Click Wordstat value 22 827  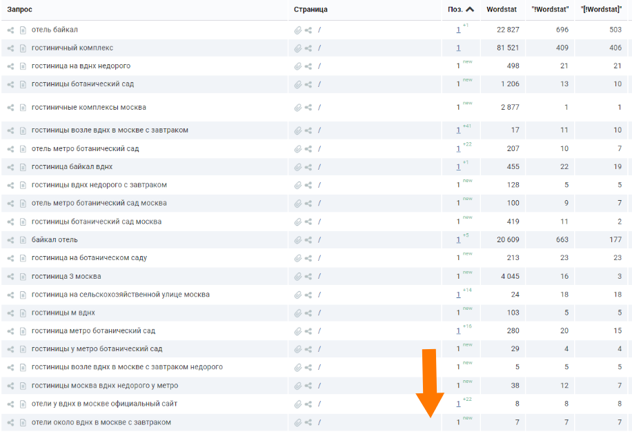508,30
